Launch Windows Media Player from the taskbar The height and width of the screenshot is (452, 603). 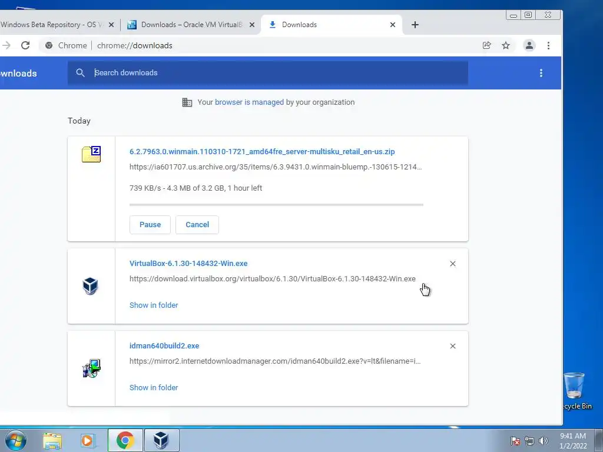[88, 441]
